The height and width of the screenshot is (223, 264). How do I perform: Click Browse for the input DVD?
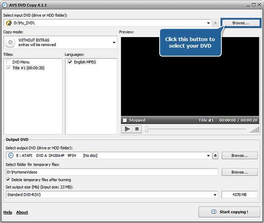click(x=241, y=23)
